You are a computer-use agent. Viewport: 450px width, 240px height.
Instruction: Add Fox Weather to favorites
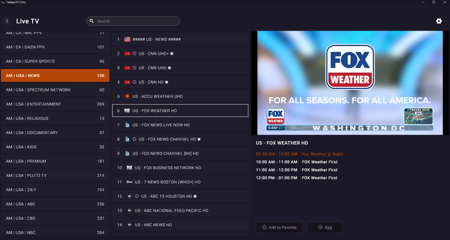tap(279, 227)
